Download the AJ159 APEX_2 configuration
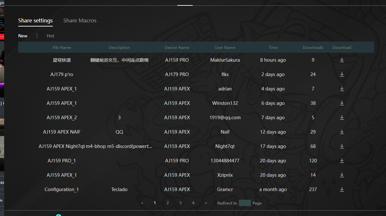Image resolution: width=386 pixels, height=216 pixels. (342, 118)
